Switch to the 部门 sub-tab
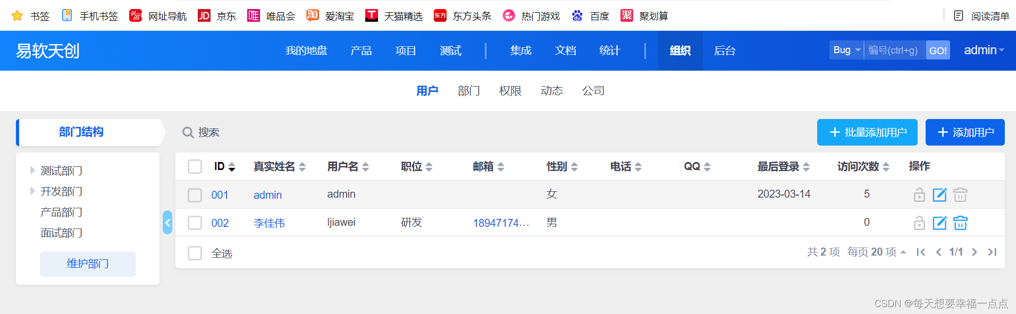Screen dimensions: 1016x314 click(x=468, y=91)
